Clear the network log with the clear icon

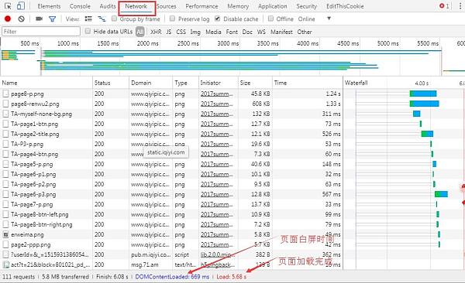[21, 19]
